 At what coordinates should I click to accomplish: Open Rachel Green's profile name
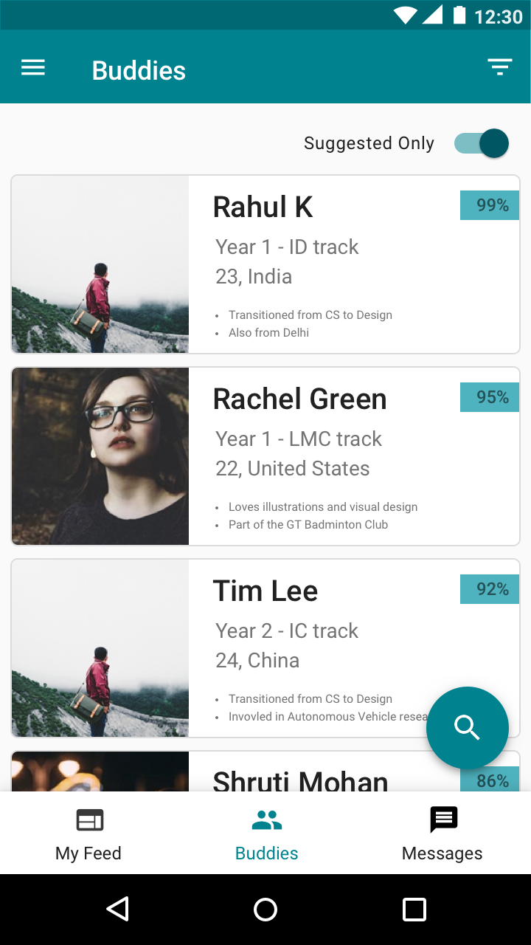299,399
